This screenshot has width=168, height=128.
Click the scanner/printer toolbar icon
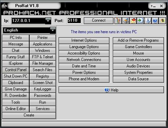126,21
